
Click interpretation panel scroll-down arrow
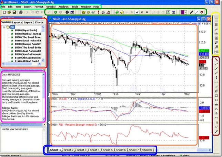pyautogui.click(x=43, y=119)
